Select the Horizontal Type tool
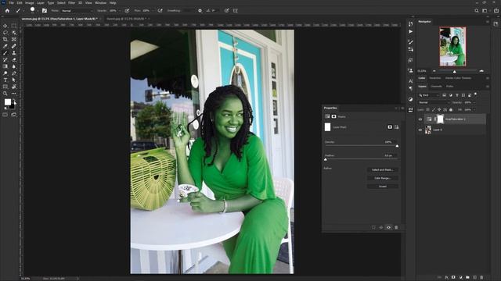Image resolution: width=501 pixels, height=281 pixels. [5, 80]
